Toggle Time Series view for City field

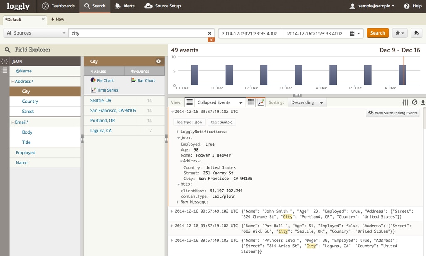(107, 90)
